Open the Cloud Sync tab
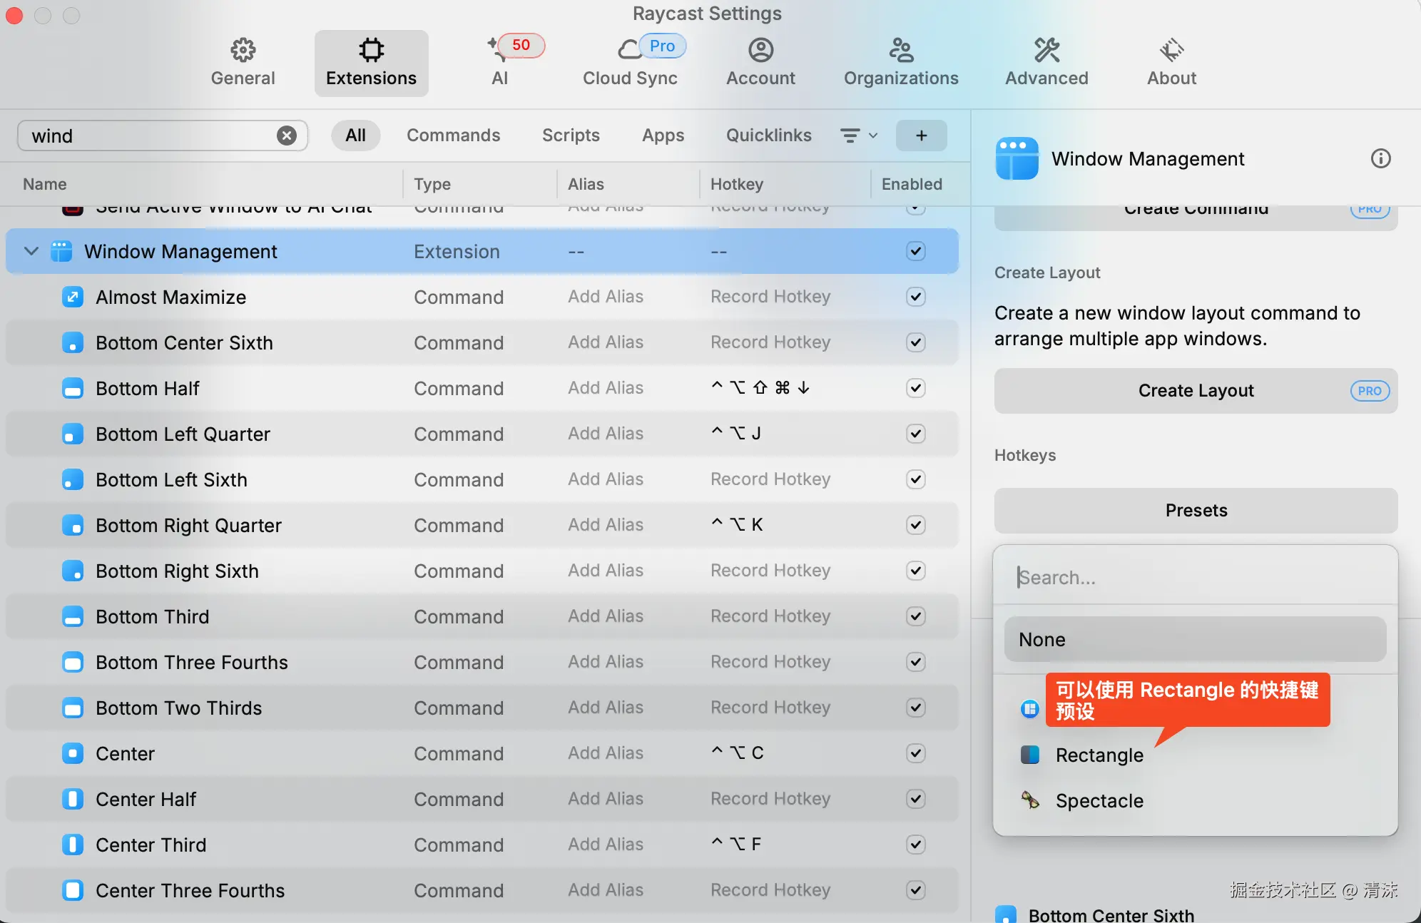This screenshot has height=923, width=1421. click(630, 63)
